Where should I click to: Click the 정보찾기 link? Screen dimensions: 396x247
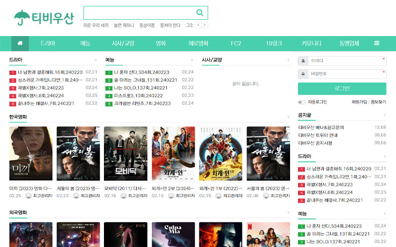378,102
